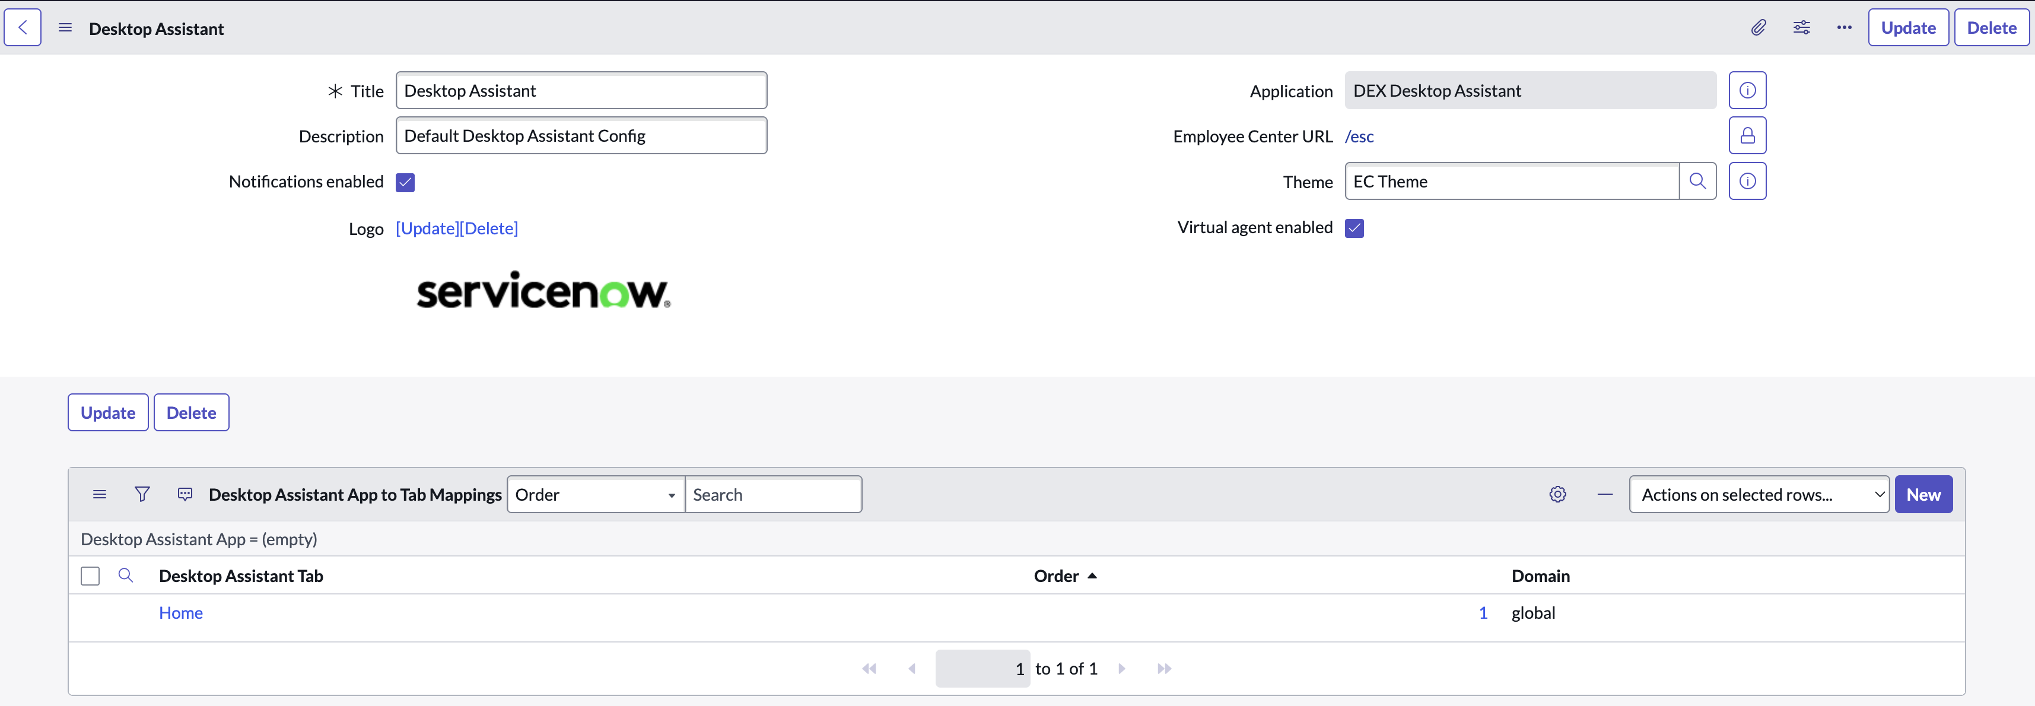Look up Theme using magnifier icon
Screen dimensions: 2035x706
tap(1697, 181)
